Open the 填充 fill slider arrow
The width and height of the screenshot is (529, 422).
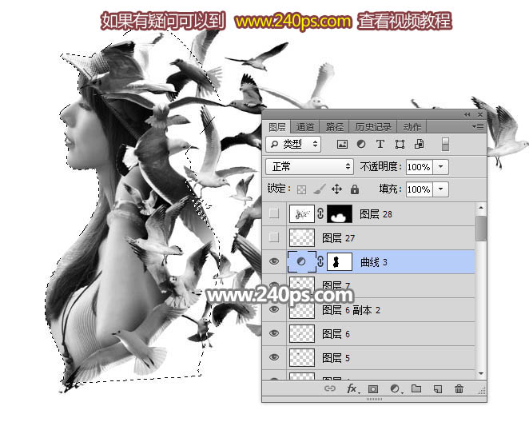coord(440,189)
